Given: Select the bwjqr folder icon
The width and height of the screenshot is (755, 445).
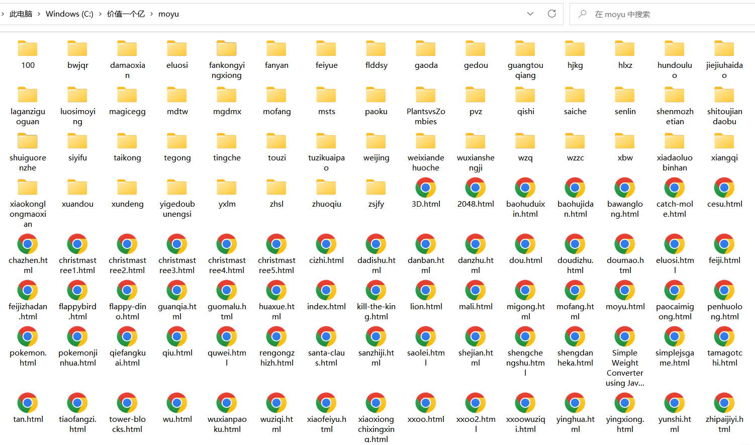Looking at the screenshot, I should point(77,49).
